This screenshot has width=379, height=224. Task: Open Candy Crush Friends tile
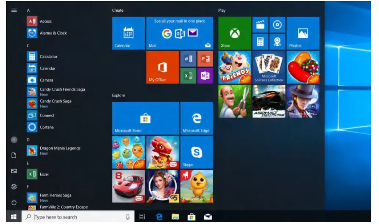tap(235, 67)
